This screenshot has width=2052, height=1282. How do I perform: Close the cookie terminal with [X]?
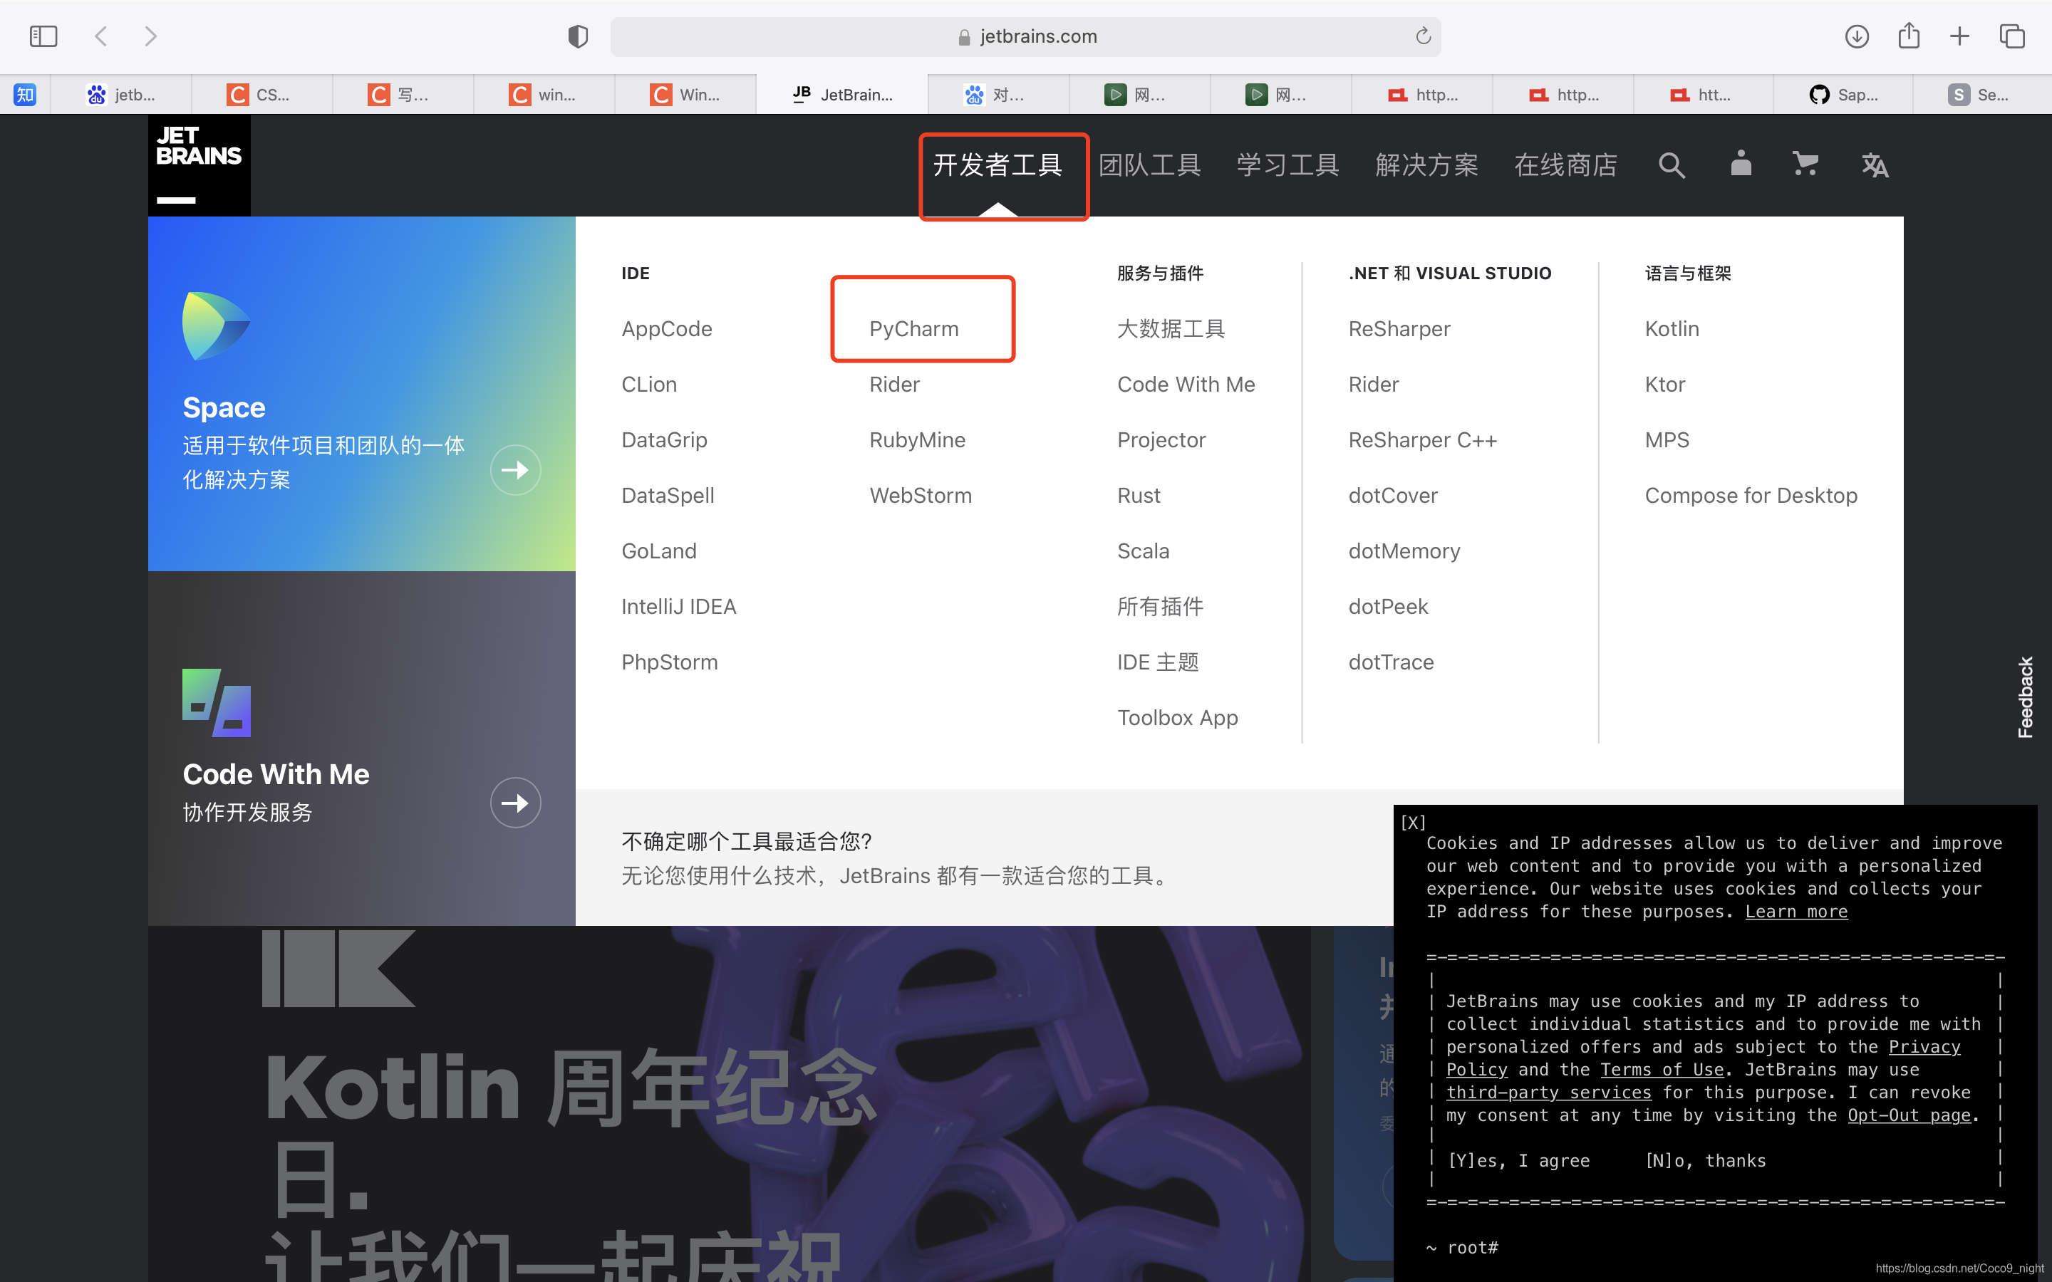click(1413, 823)
